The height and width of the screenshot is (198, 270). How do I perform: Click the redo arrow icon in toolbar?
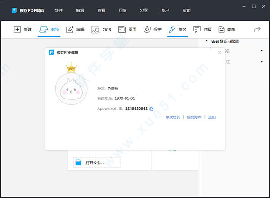[x=257, y=29]
